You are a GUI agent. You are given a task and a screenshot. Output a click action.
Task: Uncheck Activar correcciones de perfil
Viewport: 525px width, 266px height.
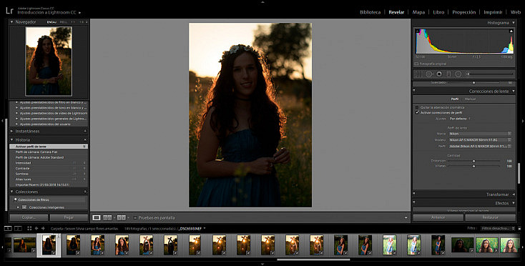417,113
